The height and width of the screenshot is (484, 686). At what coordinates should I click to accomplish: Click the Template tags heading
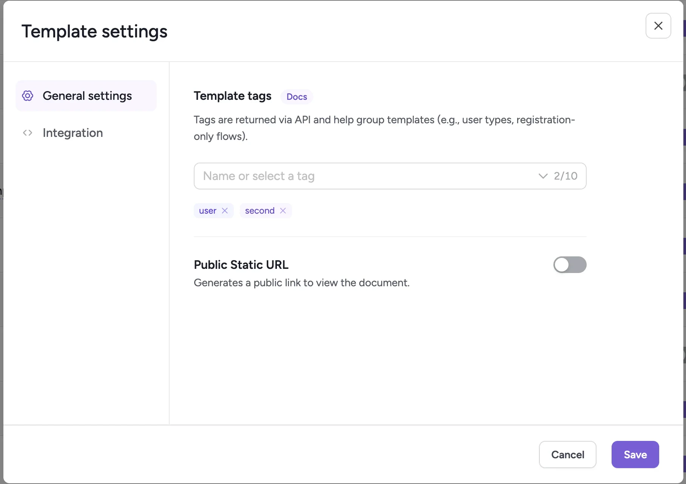232,96
